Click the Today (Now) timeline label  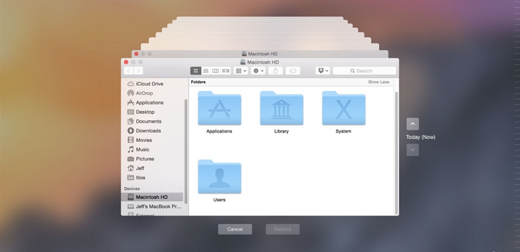(x=421, y=137)
